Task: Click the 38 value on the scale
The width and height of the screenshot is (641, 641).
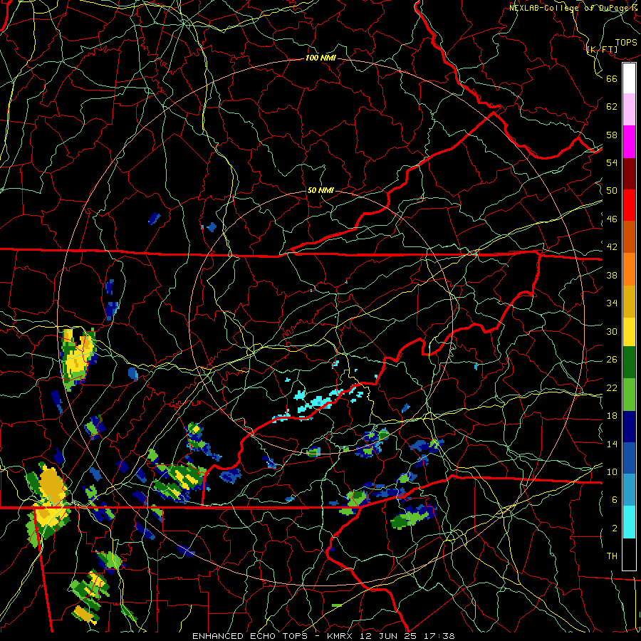Action: (x=612, y=275)
